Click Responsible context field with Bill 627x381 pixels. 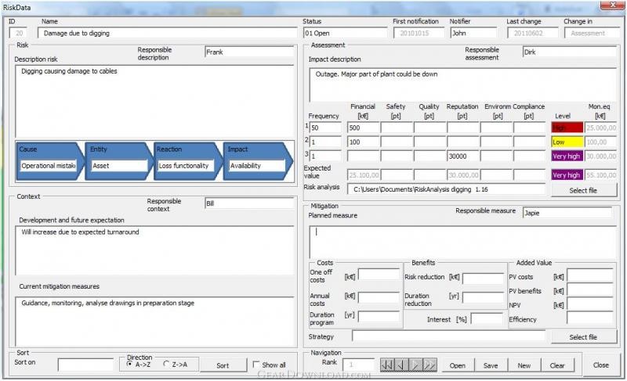(249, 203)
